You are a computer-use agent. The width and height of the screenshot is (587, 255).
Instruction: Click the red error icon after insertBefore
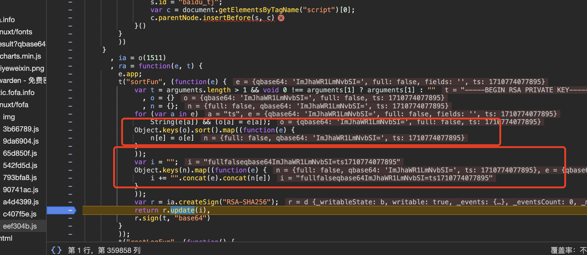pyautogui.click(x=281, y=18)
